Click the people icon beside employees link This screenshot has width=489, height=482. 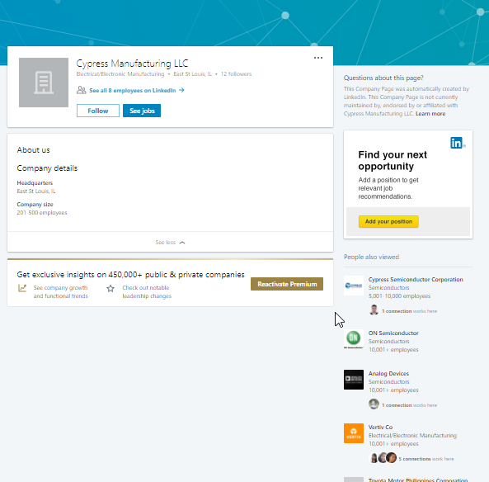pos(81,90)
